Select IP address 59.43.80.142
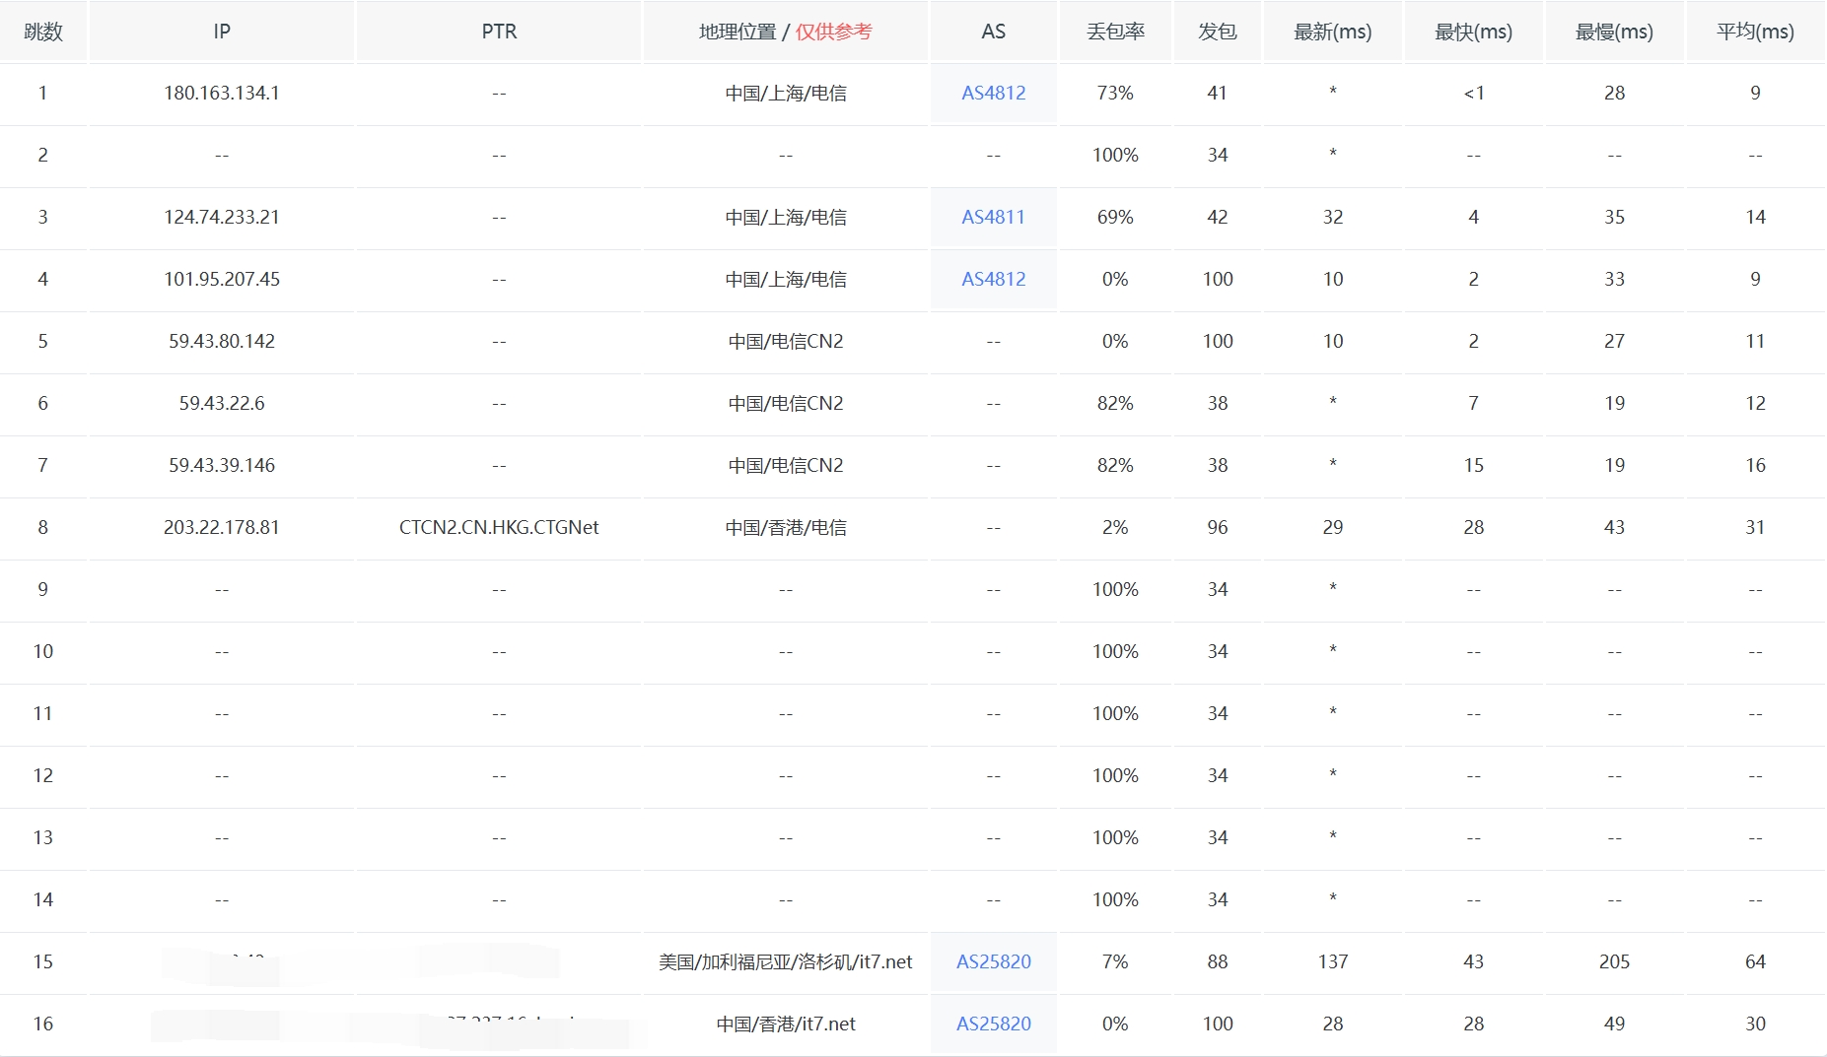The width and height of the screenshot is (1827, 1057). [222, 341]
